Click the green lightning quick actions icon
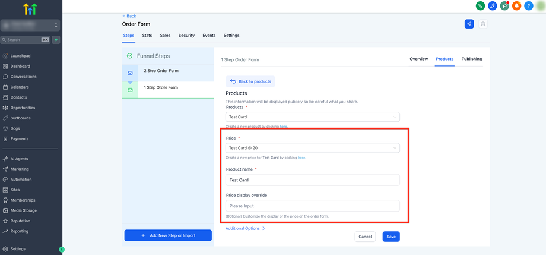The width and height of the screenshot is (546, 255). (56, 40)
